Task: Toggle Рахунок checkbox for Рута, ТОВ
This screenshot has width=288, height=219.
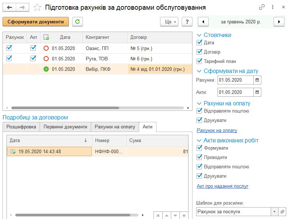Action: click(x=9, y=59)
